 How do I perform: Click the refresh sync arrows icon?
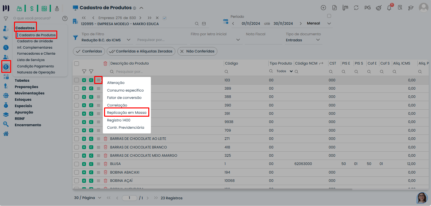[x=356, y=8]
